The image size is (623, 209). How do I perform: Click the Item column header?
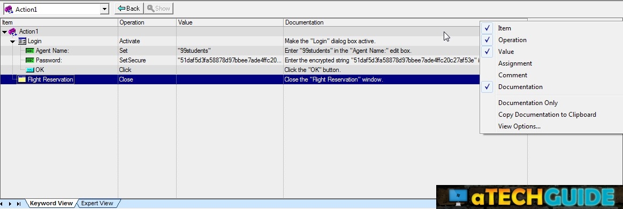click(x=59, y=22)
